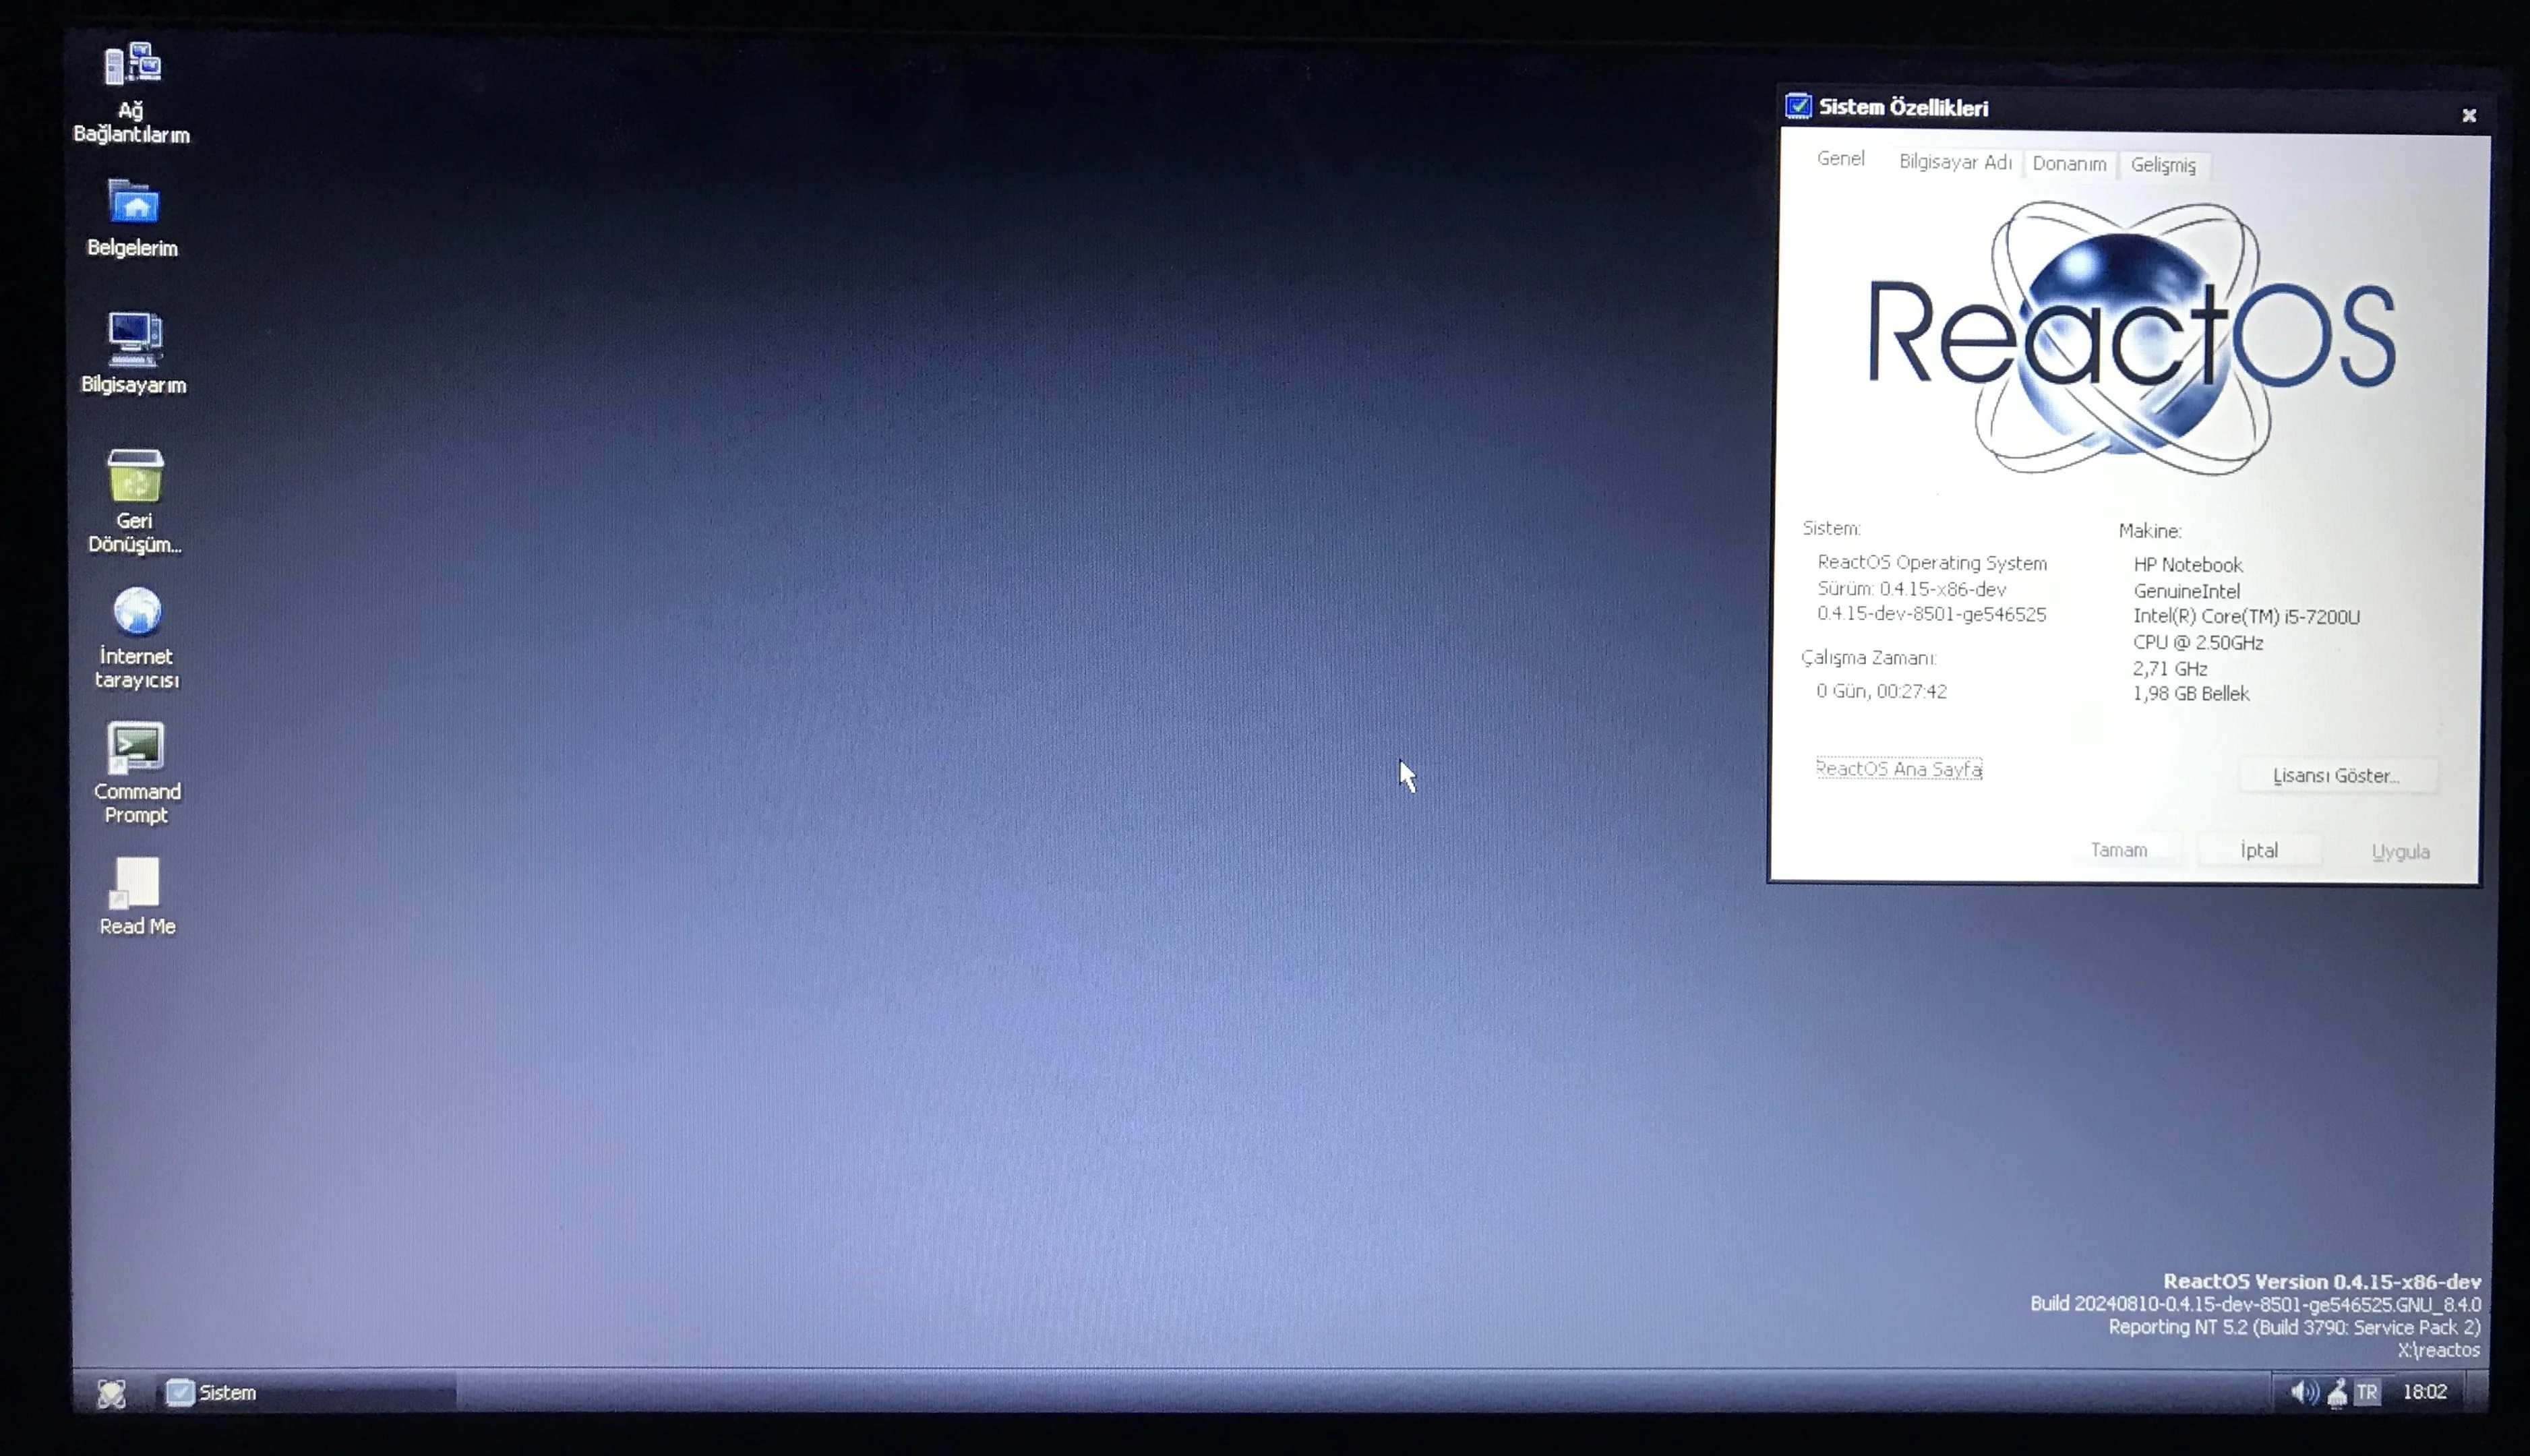Open the Ağ Bağlantılarım desktop icon
Image resolution: width=2530 pixels, height=1456 pixels.
click(132, 92)
